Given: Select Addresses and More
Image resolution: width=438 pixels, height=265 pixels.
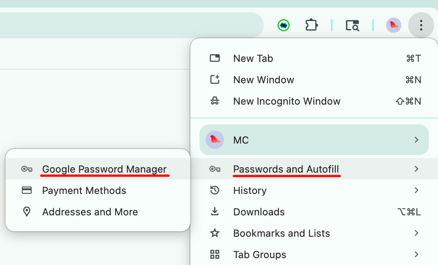Looking at the screenshot, I should click(x=98, y=212).
